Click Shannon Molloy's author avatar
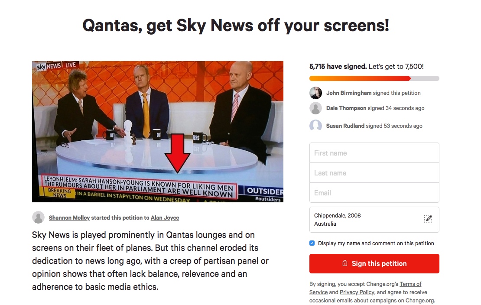The height and width of the screenshot is (305, 481). click(38, 217)
